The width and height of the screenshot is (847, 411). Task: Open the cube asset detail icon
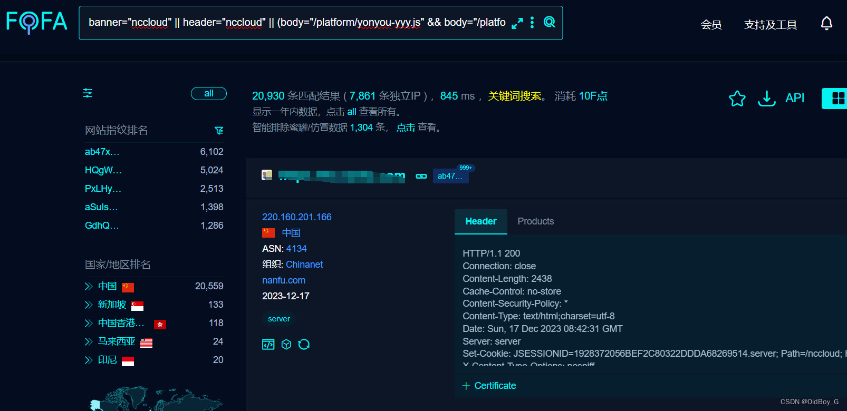tap(286, 345)
